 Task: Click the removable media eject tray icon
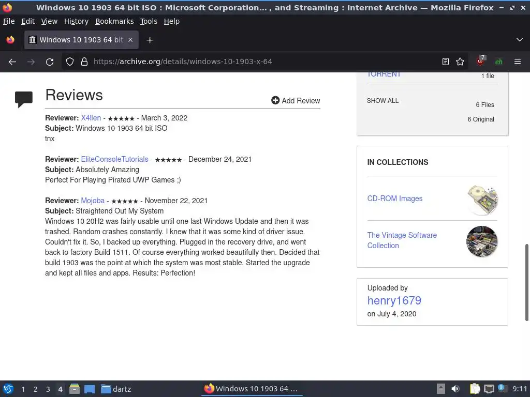441,389
